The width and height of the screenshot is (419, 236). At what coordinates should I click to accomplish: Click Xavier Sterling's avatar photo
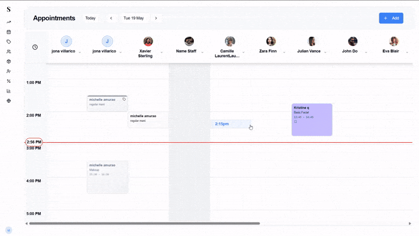click(148, 41)
